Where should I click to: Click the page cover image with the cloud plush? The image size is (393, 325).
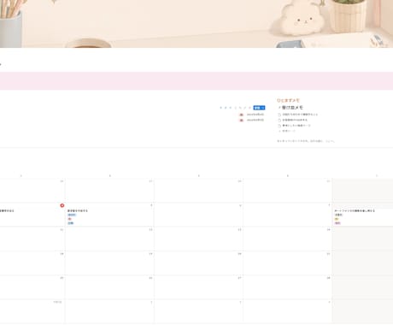tap(196, 24)
